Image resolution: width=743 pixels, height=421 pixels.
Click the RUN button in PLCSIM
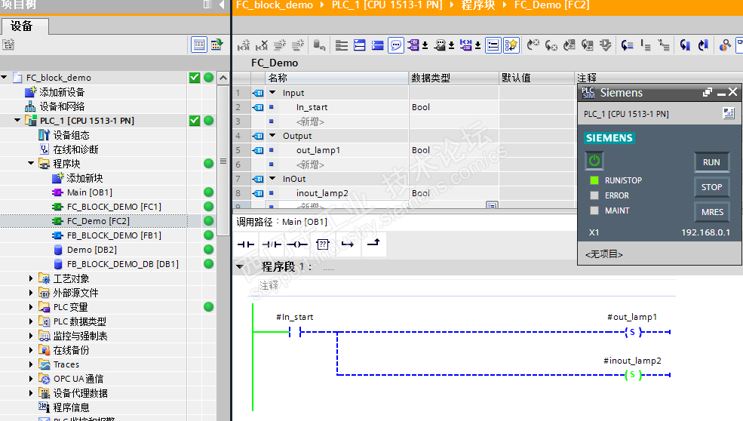coord(712,162)
